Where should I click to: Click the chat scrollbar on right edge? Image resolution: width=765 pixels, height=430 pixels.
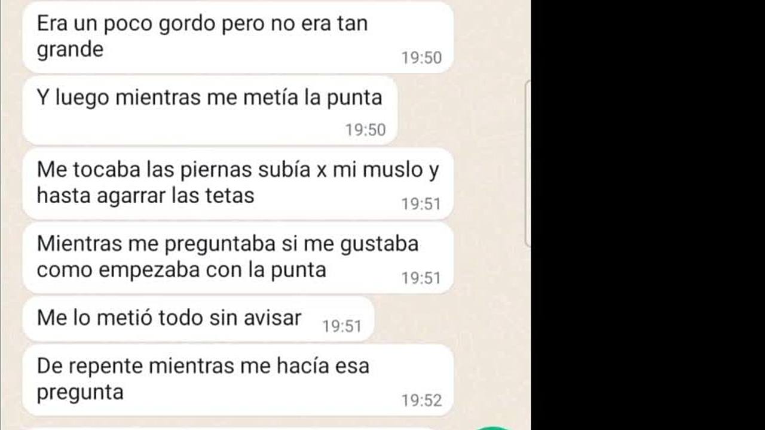point(527,163)
